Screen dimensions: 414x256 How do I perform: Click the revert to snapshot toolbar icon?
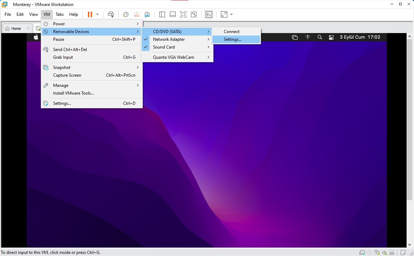136,14
